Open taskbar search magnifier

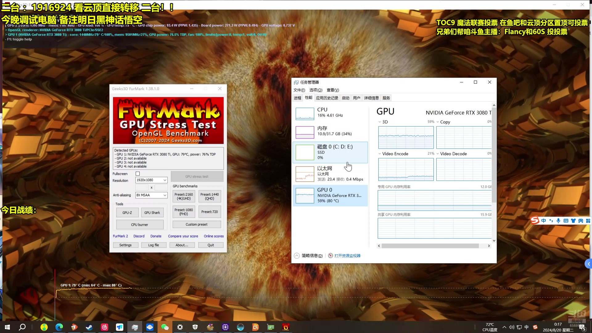22,327
